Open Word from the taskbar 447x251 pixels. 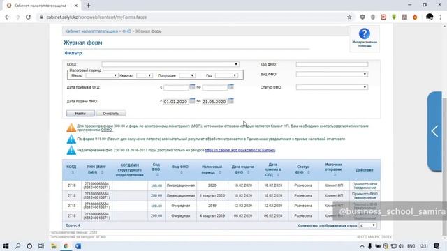pyautogui.click(x=78, y=246)
